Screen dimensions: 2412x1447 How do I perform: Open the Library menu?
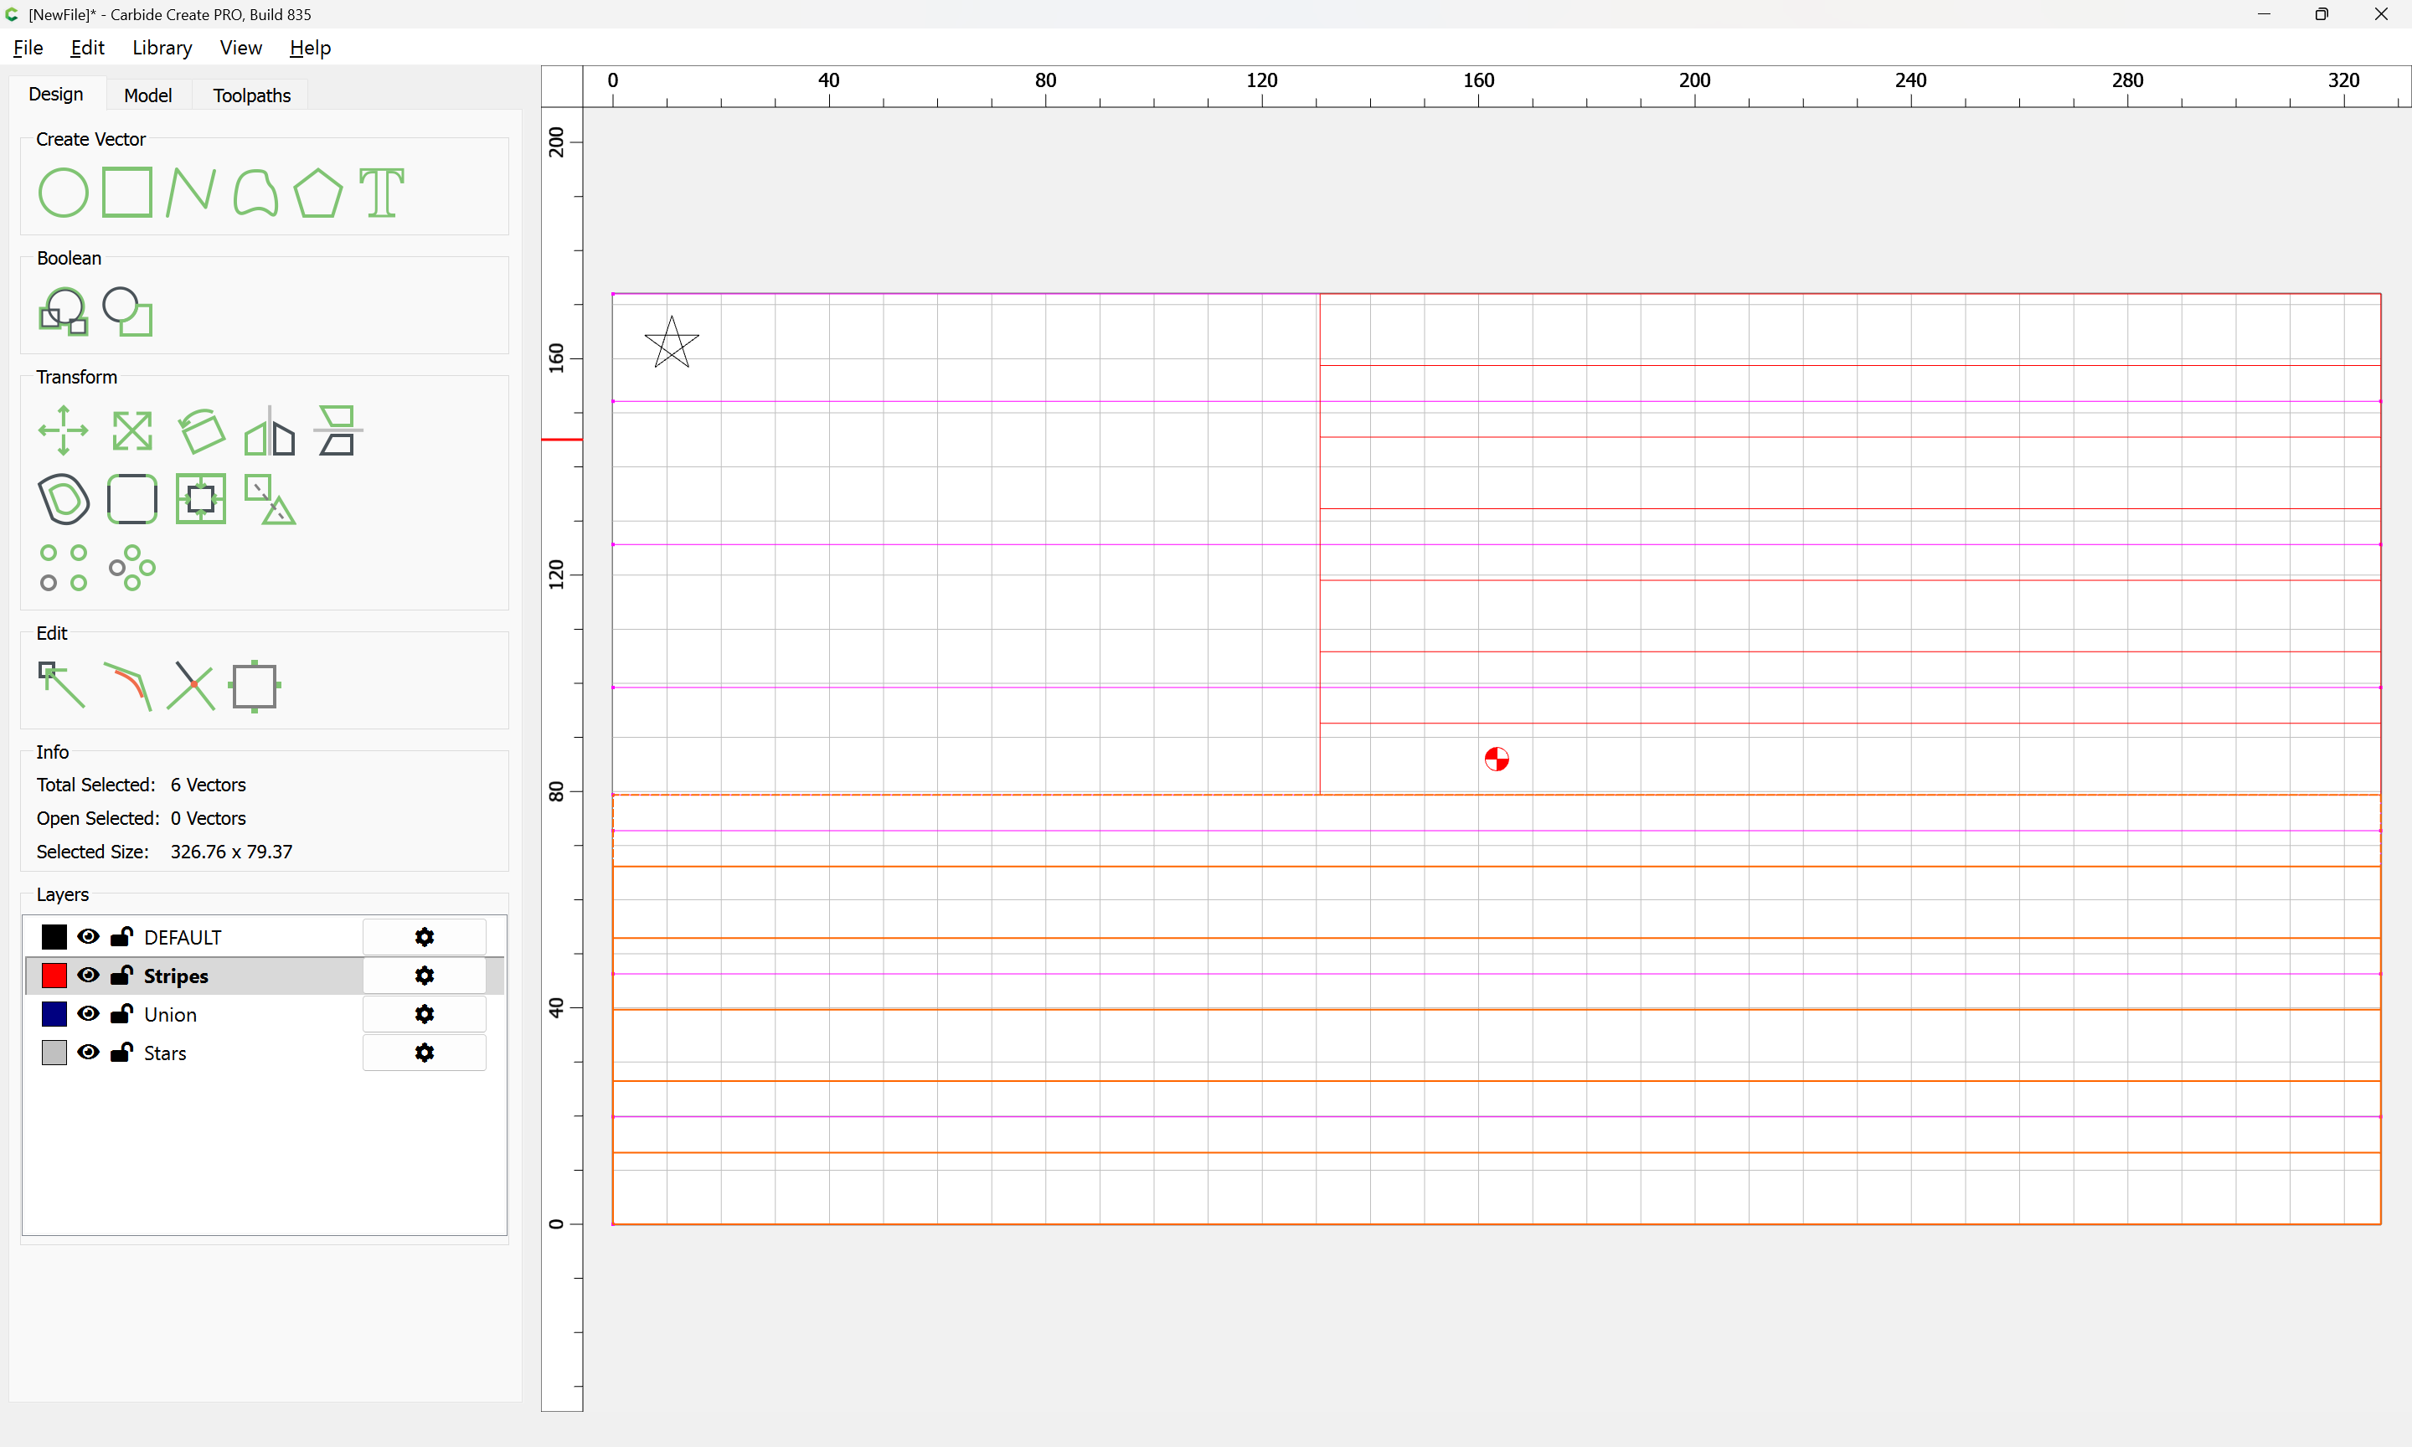162,48
